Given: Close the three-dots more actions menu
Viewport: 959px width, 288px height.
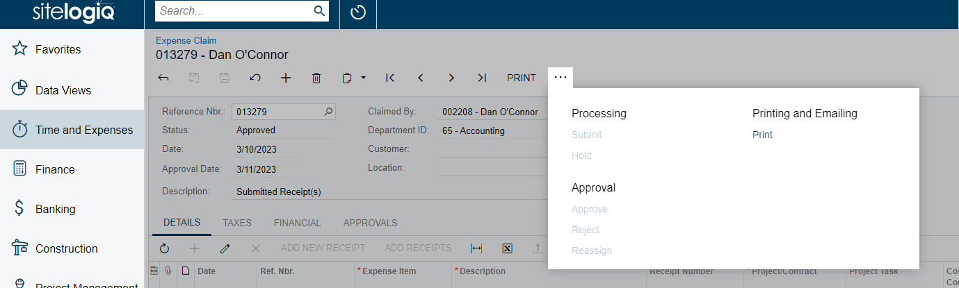Looking at the screenshot, I should tap(561, 78).
